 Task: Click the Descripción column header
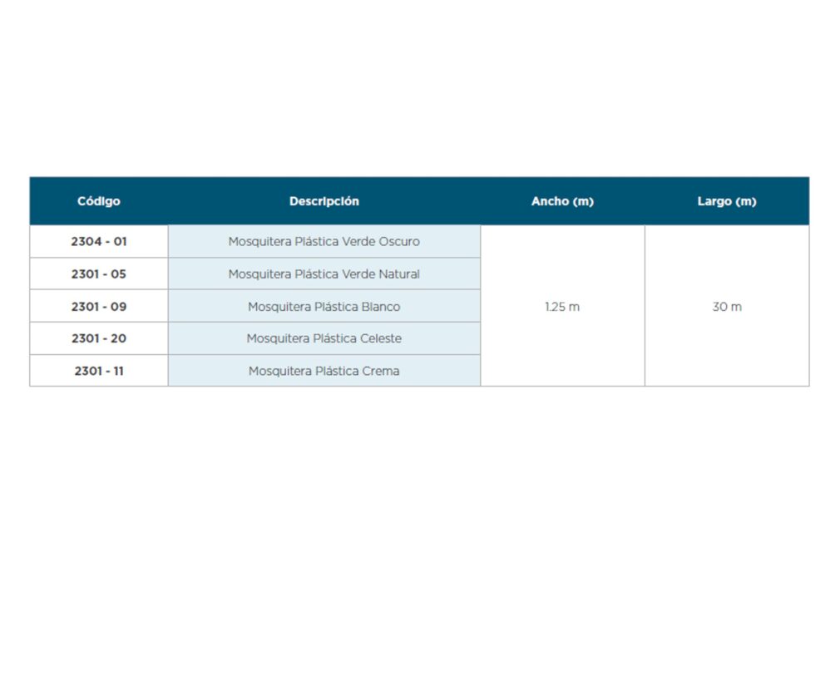click(324, 201)
